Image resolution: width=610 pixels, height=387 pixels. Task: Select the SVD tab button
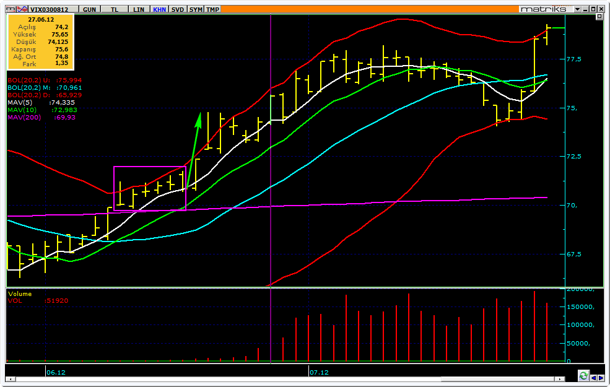pyautogui.click(x=178, y=9)
